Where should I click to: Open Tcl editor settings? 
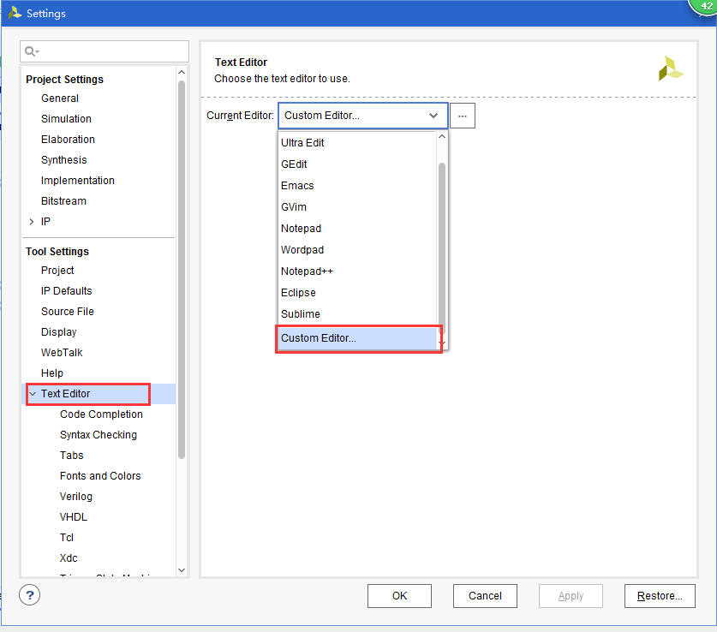tap(66, 538)
